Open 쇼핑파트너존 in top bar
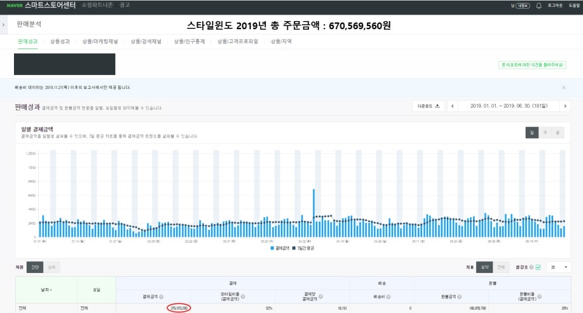The width and height of the screenshot is (583, 313). pos(97,5)
